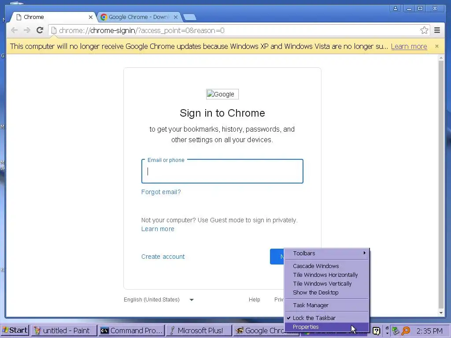
Task: Choose Show the Desktop
Action: (326, 292)
